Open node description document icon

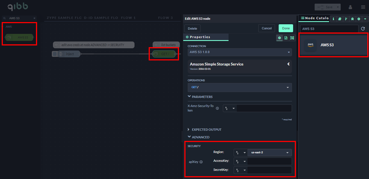pos(286,38)
